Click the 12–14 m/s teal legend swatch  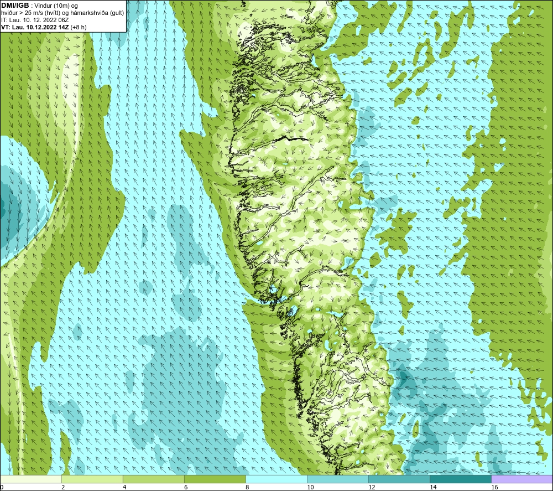pyautogui.click(x=399, y=479)
